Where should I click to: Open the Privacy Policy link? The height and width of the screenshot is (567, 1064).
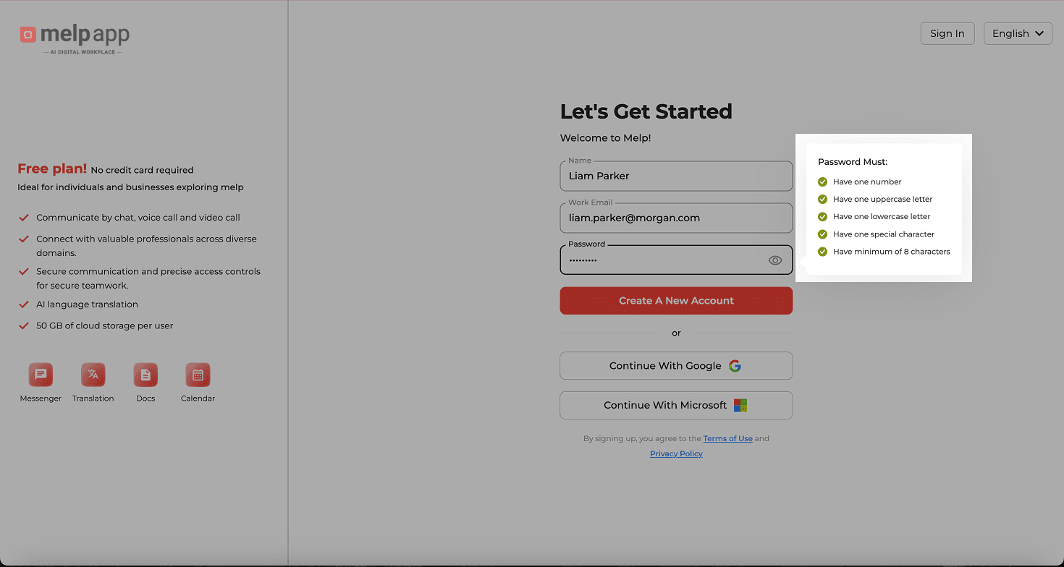click(676, 453)
